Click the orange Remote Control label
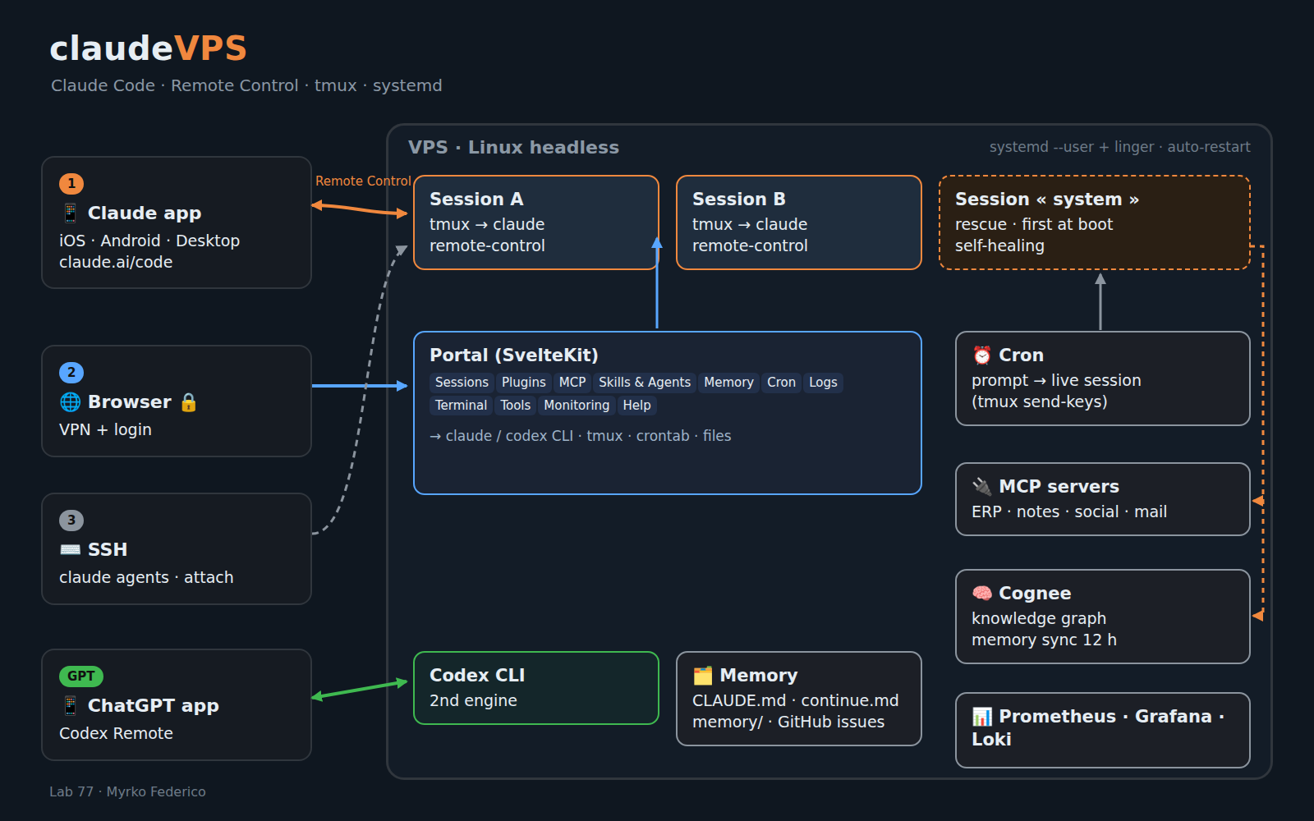1314x821 pixels. 363,181
